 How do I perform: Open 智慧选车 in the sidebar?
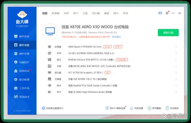click(22, 97)
